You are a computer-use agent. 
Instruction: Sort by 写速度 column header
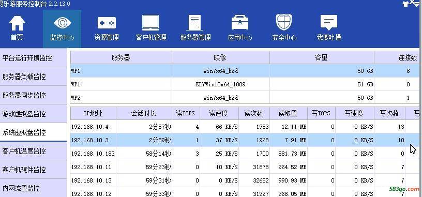(x=354, y=113)
